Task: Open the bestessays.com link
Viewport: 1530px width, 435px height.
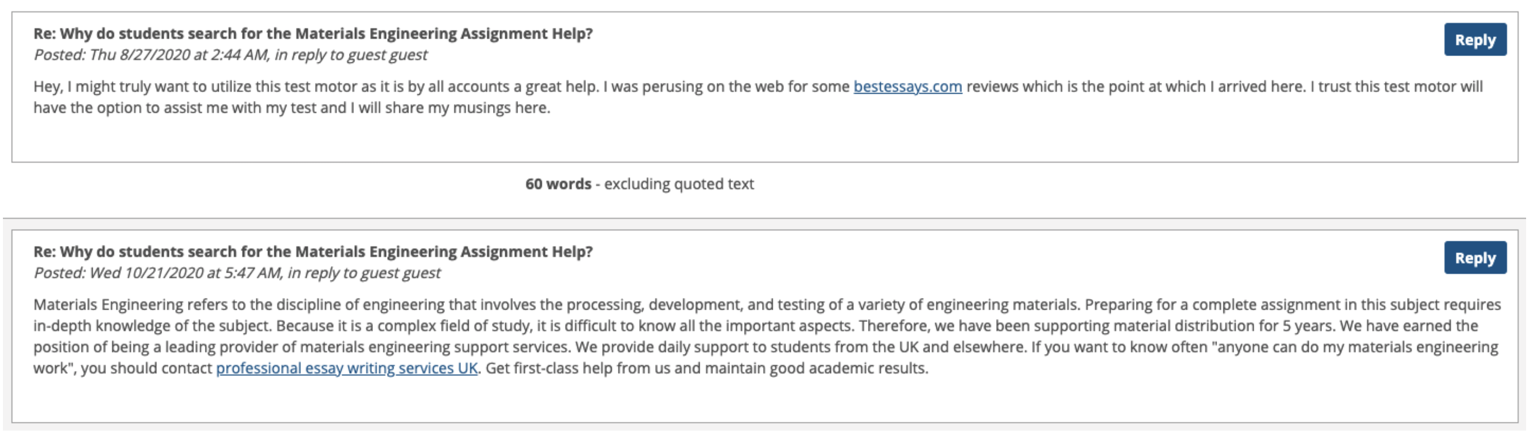Action: coord(908,87)
